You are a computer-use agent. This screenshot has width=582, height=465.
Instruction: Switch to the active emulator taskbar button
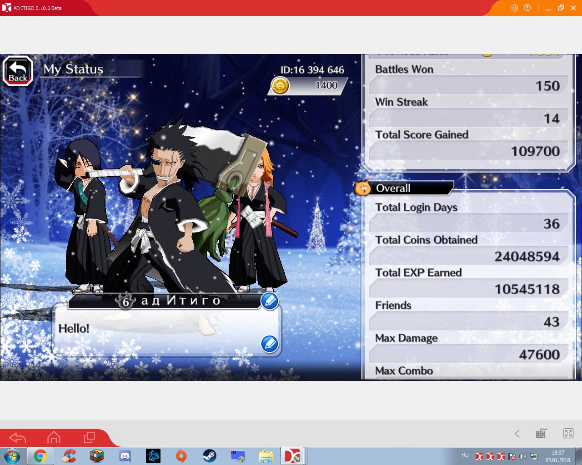pyautogui.click(x=293, y=456)
